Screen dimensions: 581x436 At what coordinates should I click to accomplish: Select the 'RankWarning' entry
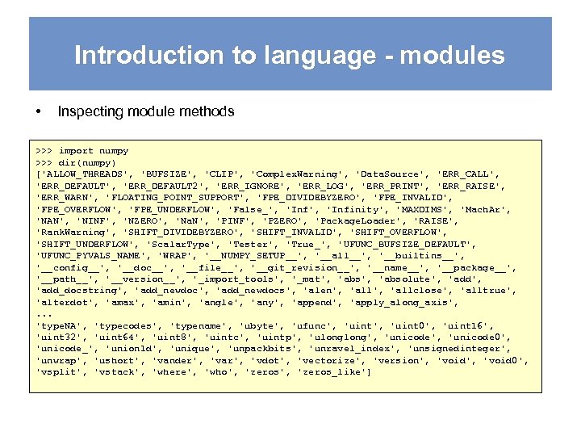coord(73,233)
